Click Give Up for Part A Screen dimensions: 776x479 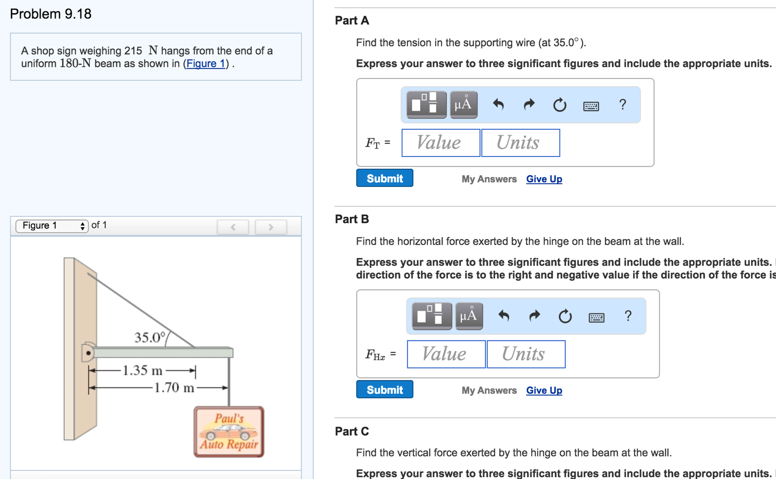[544, 179]
